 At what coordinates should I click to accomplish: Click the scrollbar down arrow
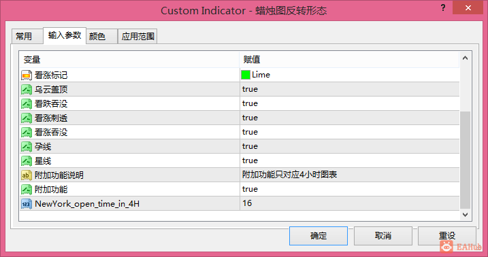click(465, 214)
